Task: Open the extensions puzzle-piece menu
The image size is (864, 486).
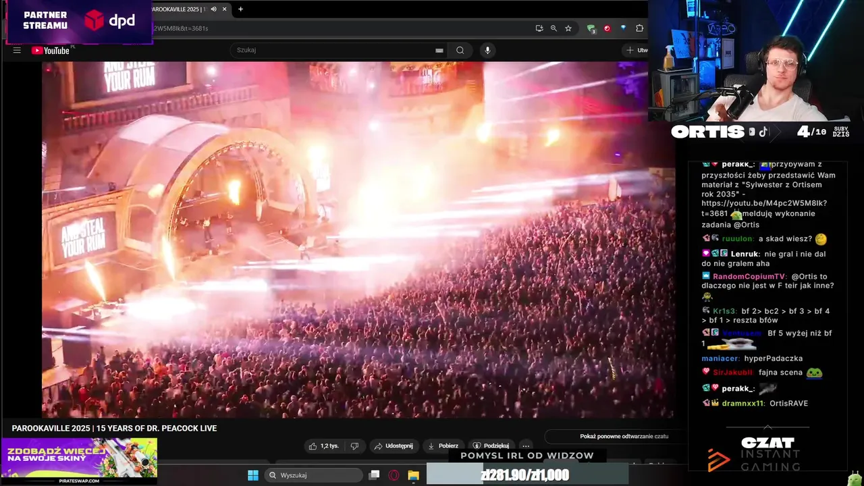Action: click(x=639, y=28)
